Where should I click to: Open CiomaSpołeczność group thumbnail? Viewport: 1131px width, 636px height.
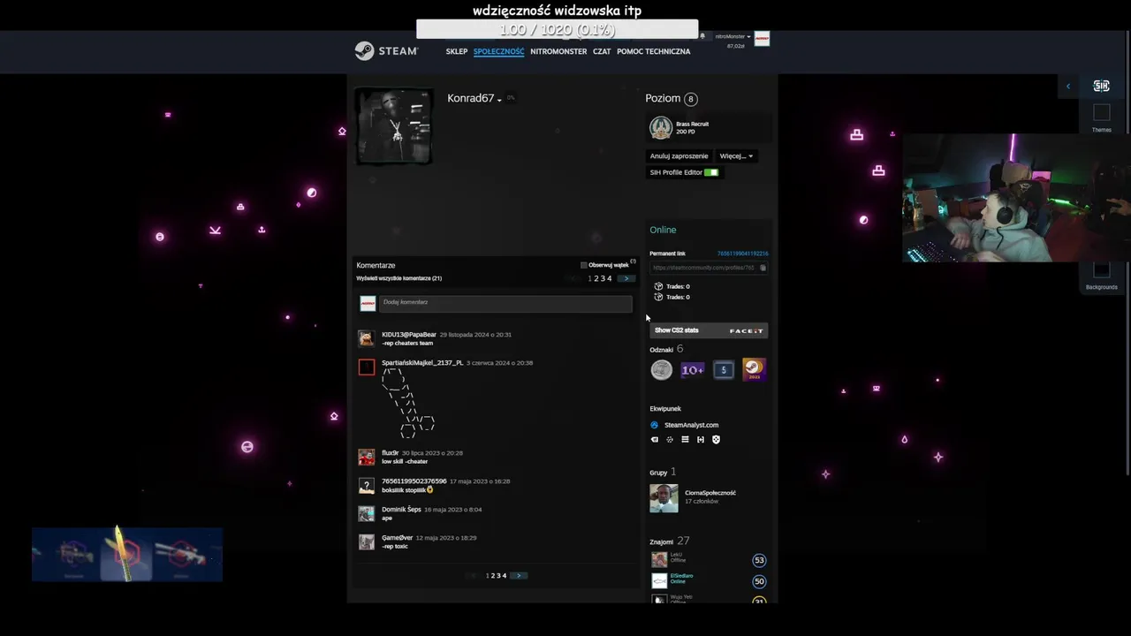(x=664, y=498)
